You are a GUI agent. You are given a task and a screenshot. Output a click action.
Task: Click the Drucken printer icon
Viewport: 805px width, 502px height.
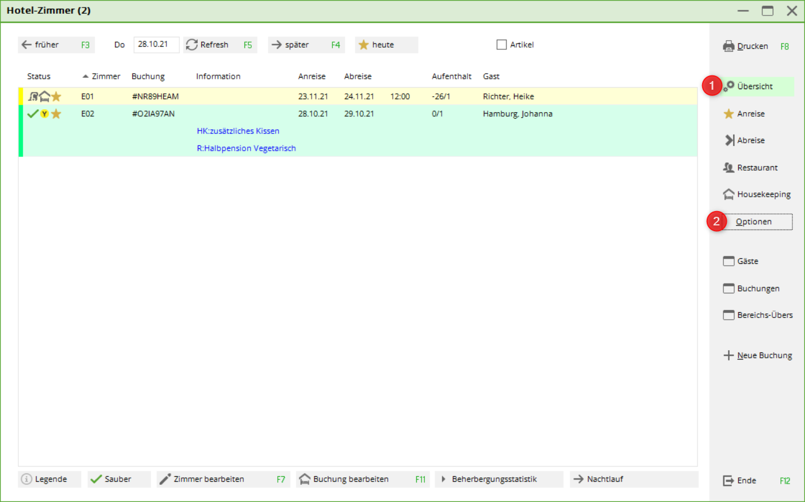[729, 46]
